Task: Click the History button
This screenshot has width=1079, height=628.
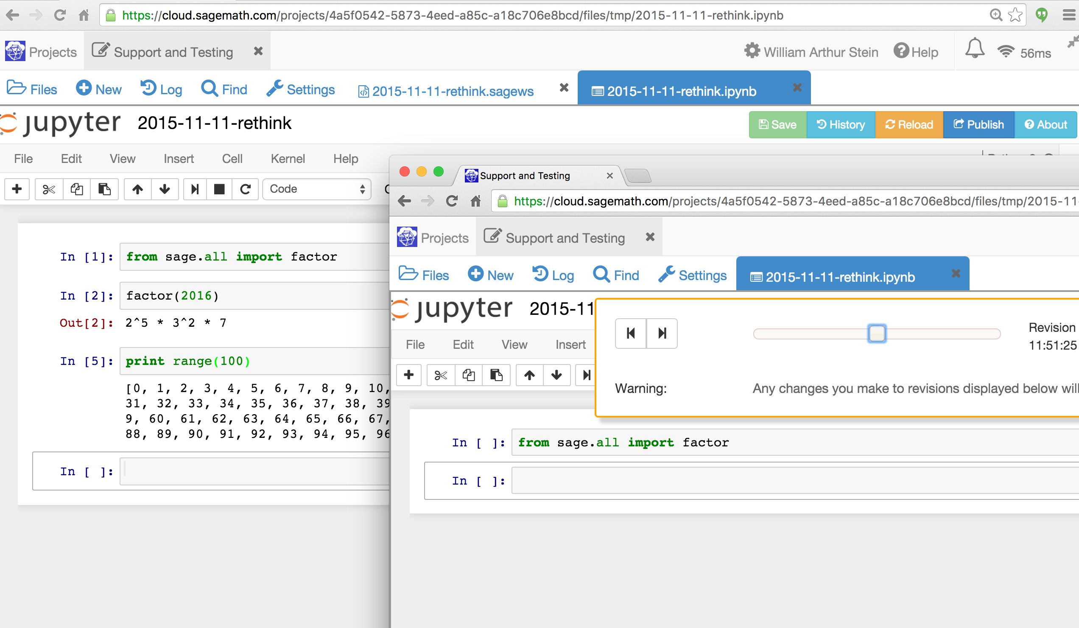Action: tap(841, 125)
